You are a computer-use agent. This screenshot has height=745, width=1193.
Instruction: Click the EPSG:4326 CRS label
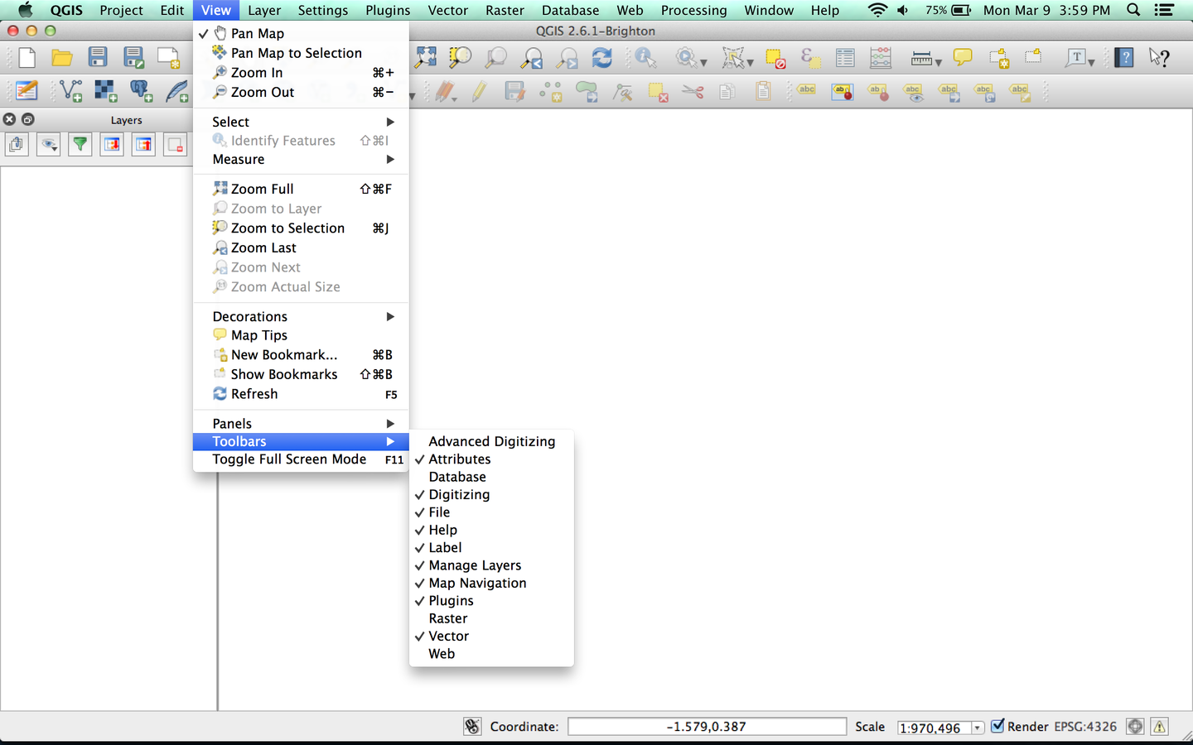(1085, 727)
